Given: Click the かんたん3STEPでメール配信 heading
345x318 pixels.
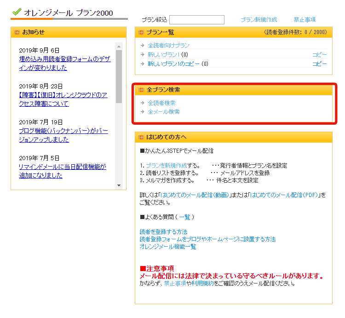Looking at the screenshot, I should (x=177, y=151).
